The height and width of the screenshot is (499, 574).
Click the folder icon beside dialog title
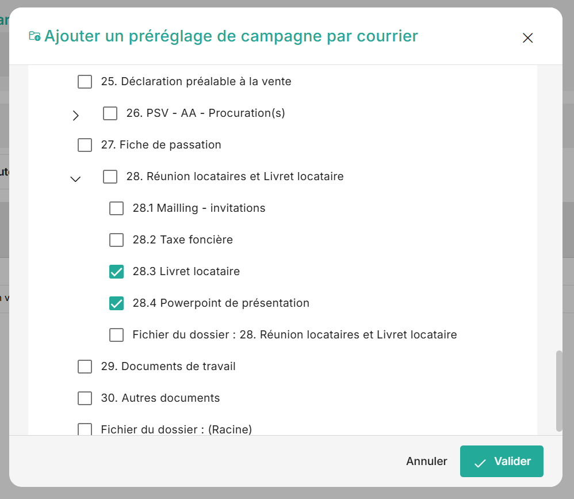35,36
